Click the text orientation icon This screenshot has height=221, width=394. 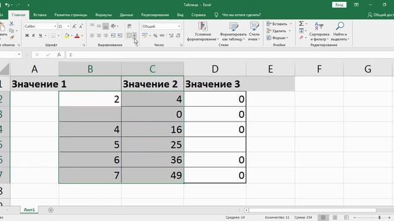pyautogui.click(x=113, y=26)
